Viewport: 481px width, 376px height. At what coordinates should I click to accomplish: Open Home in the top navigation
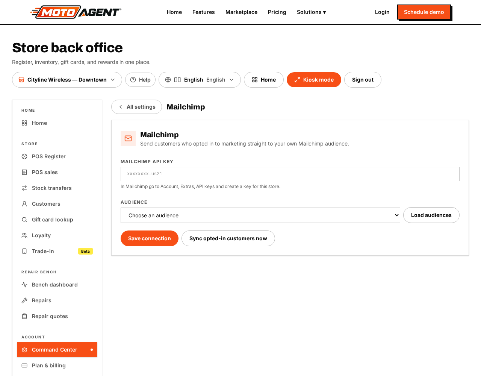[x=174, y=12]
